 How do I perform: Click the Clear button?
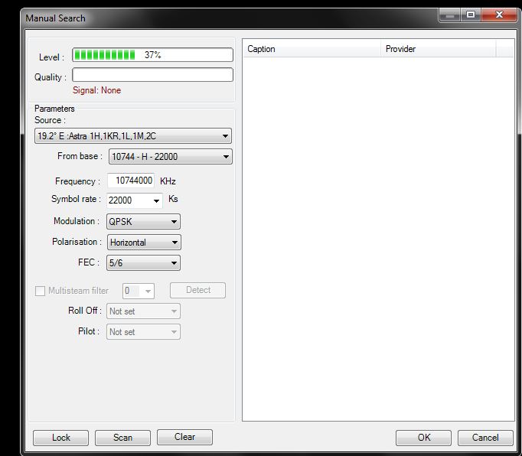(184, 438)
